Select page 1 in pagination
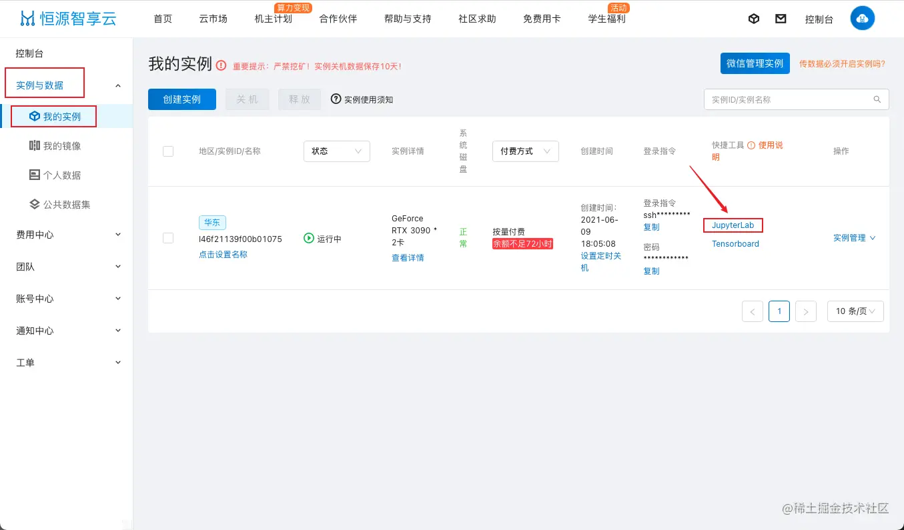Image resolution: width=904 pixels, height=530 pixels. (x=779, y=311)
